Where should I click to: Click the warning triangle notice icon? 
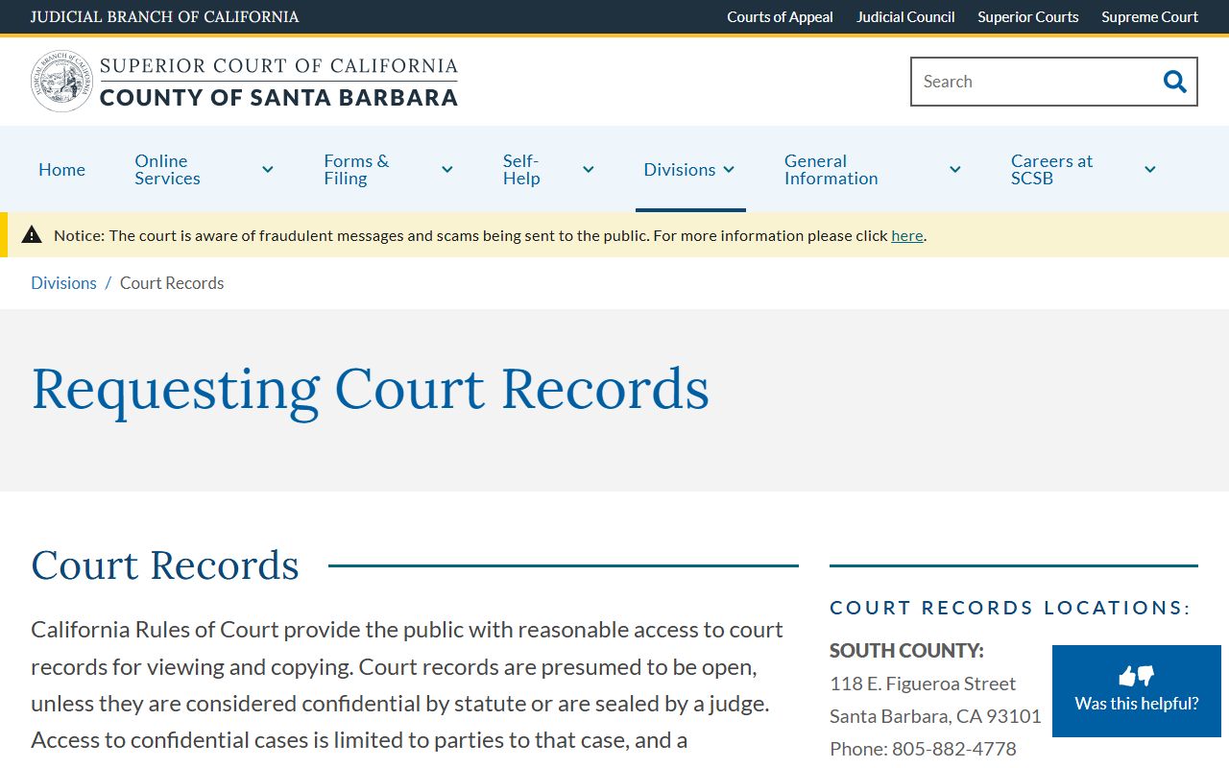tap(32, 234)
